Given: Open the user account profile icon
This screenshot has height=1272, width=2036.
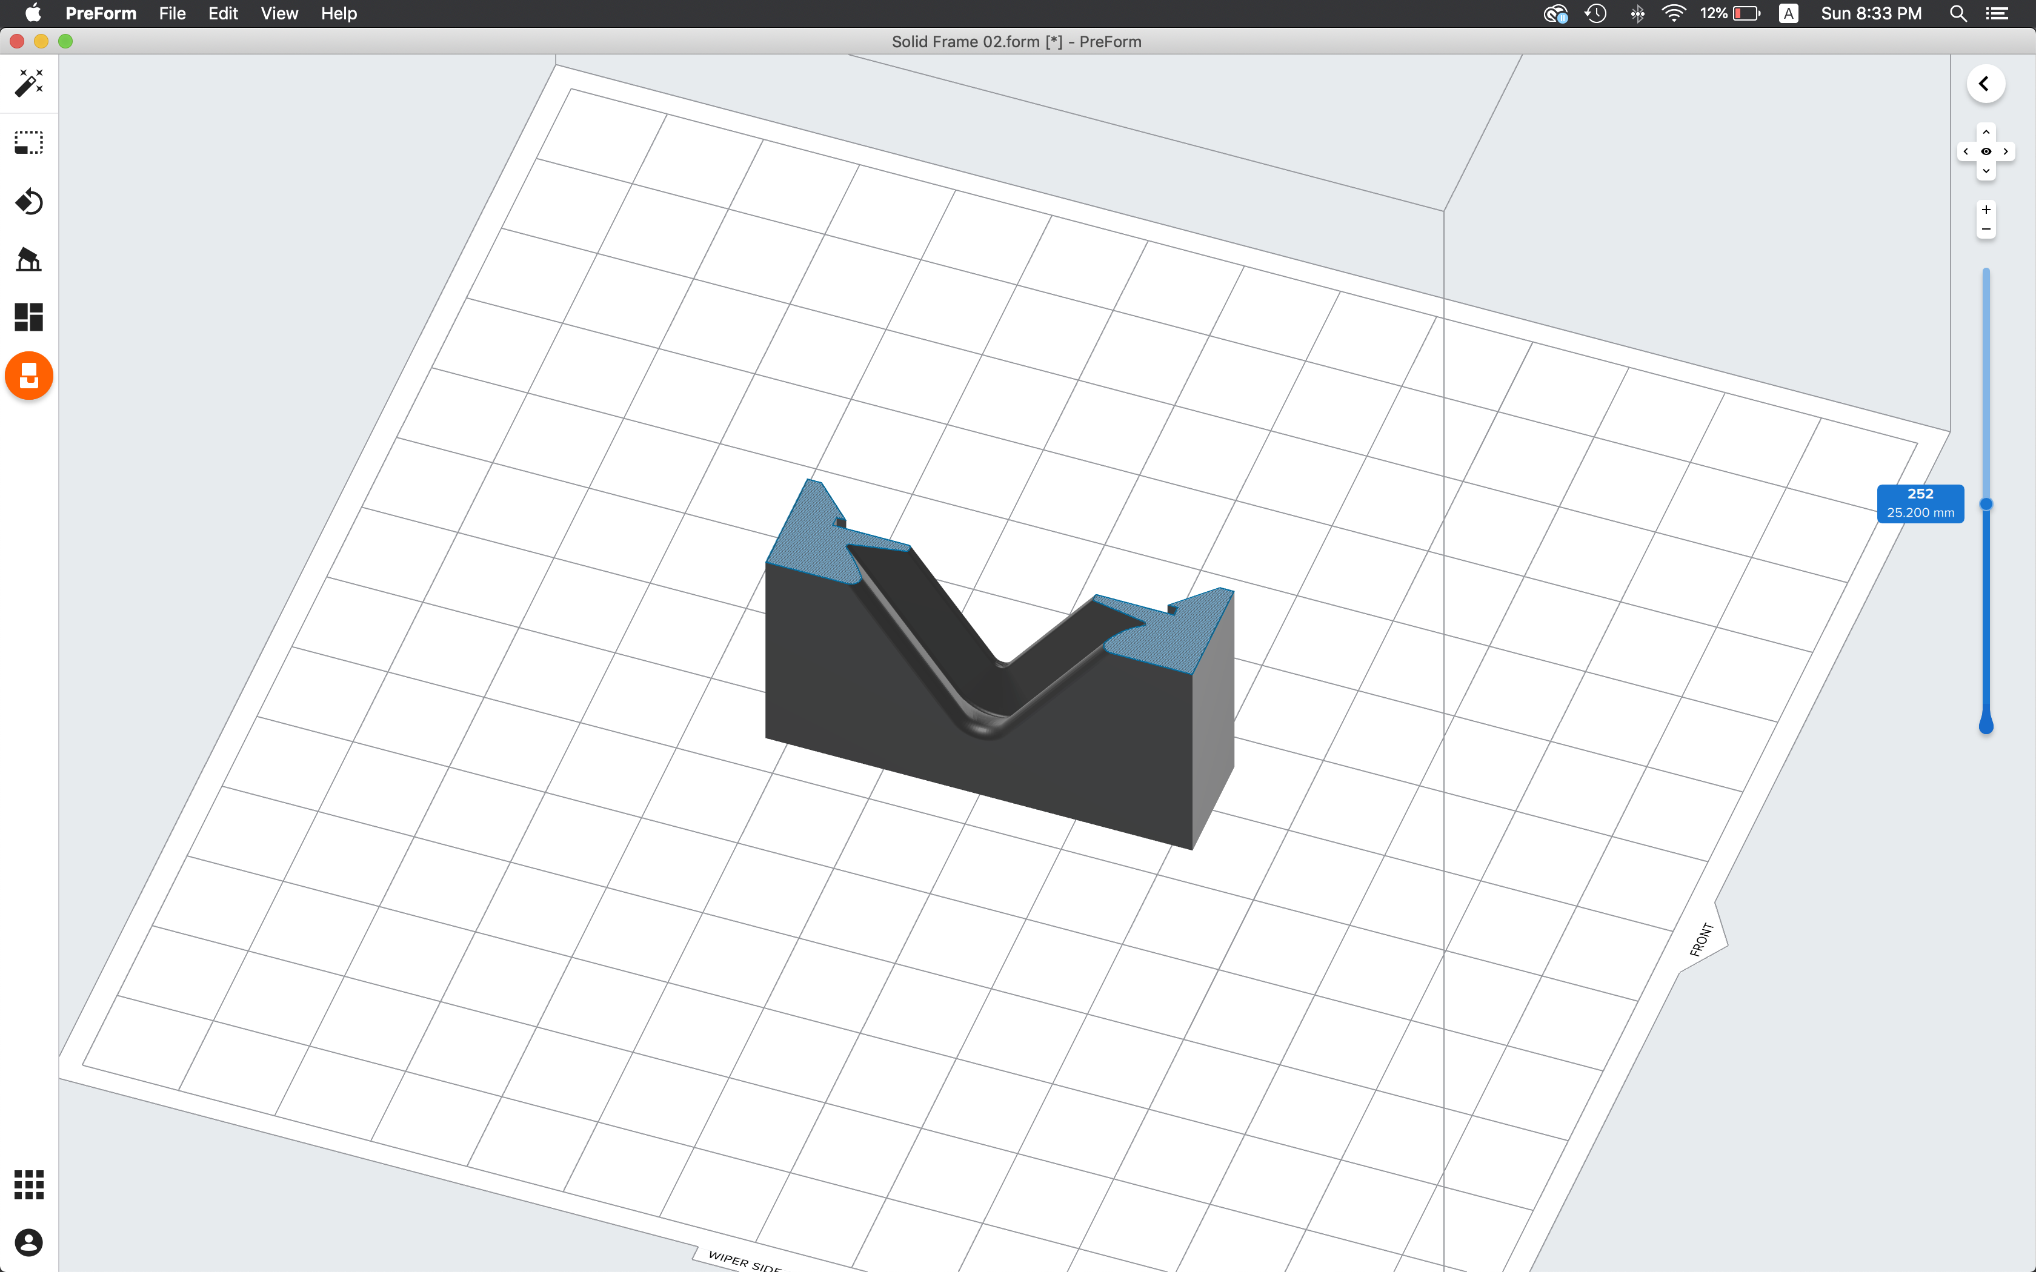Looking at the screenshot, I should 28,1242.
